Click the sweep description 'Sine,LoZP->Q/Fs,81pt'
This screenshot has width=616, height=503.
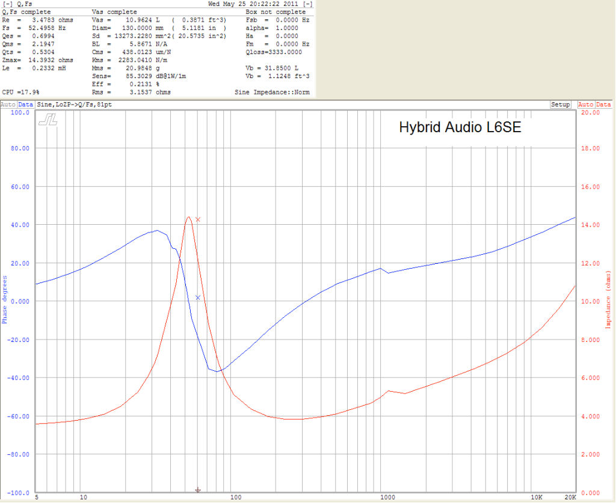pos(74,105)
